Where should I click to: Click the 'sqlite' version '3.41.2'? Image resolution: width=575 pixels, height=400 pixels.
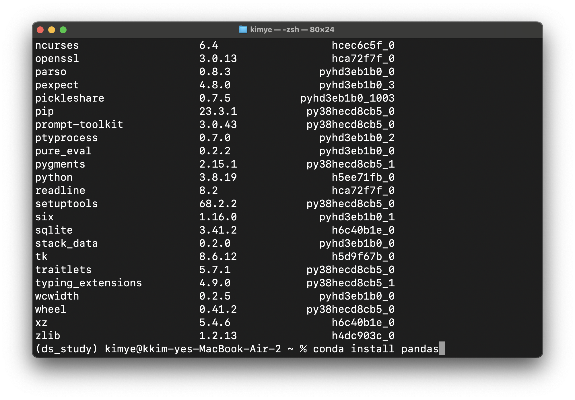coord(218,230)
